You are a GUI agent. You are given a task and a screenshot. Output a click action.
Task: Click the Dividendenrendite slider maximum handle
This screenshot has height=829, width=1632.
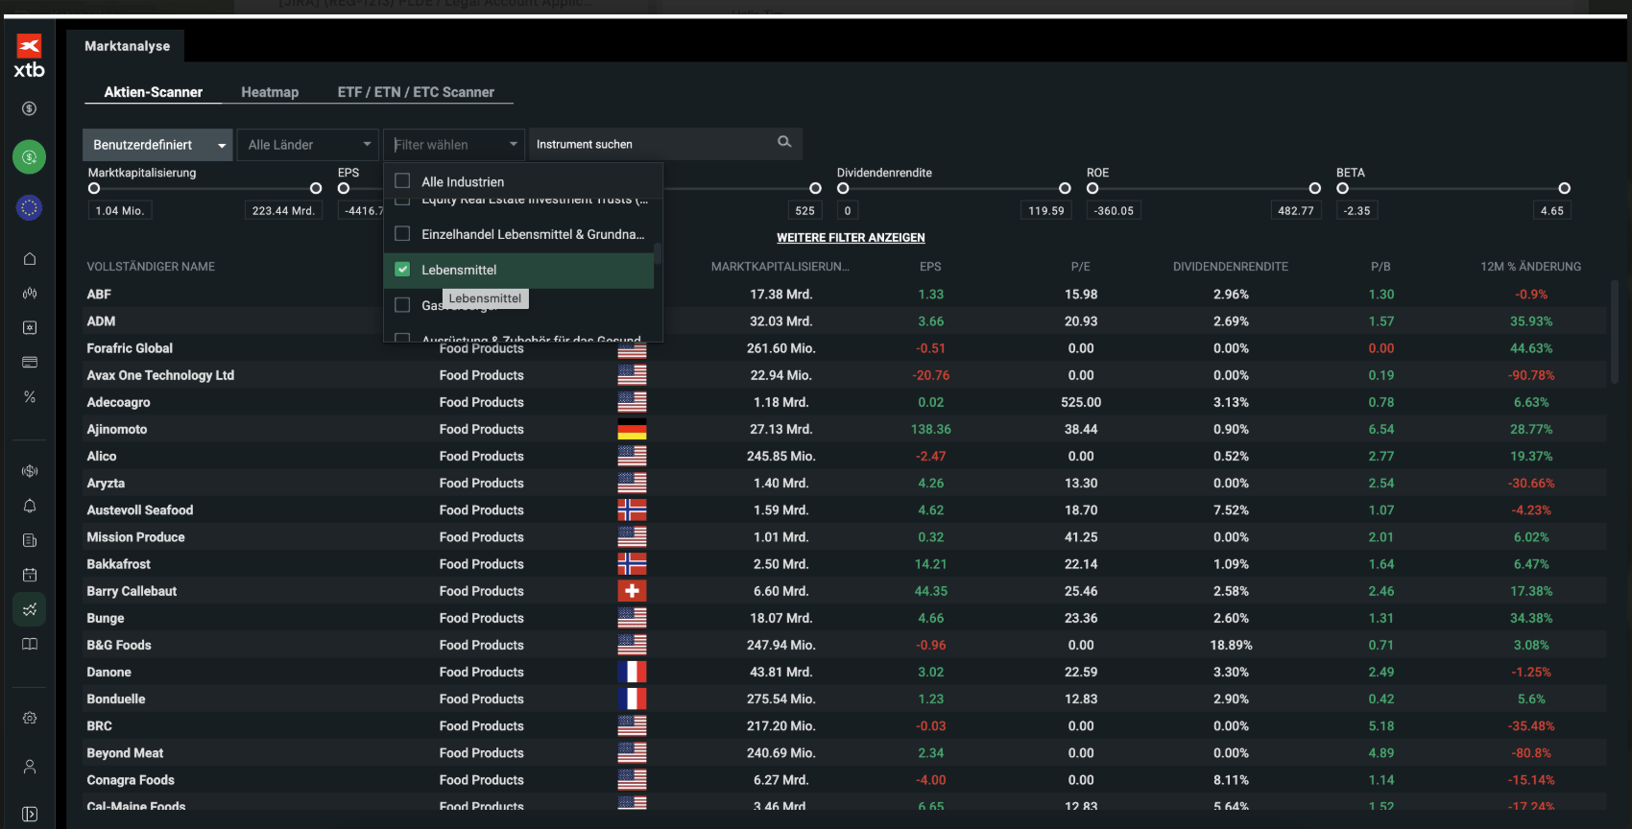[x=1065, y=188]
